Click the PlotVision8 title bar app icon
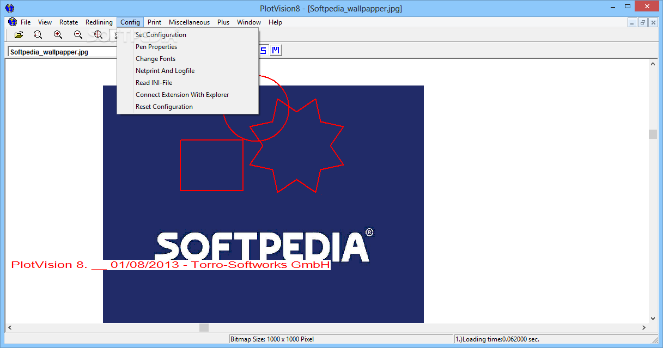Viewport: 663px width, 348px height. tap(9, 8)
